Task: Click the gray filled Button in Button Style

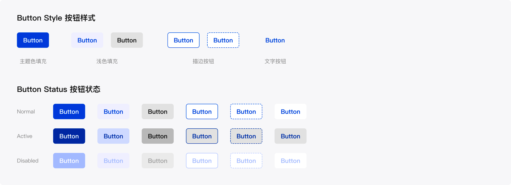Action: pos(127,40)
